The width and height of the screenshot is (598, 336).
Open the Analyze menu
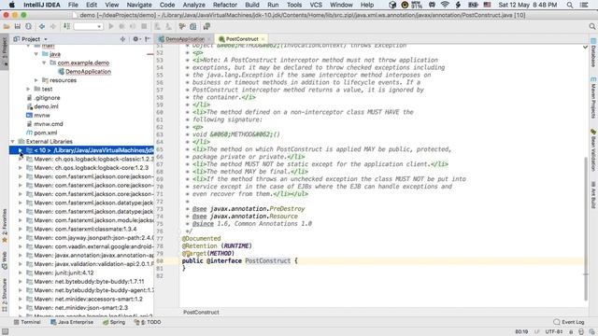tap(193, 5)
